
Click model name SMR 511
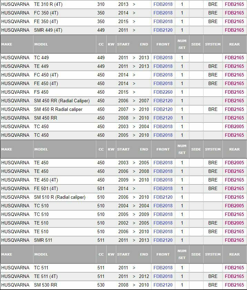tap(43, 240)
